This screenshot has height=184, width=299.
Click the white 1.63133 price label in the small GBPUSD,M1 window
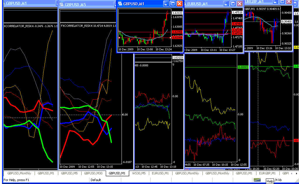point(177,13)
